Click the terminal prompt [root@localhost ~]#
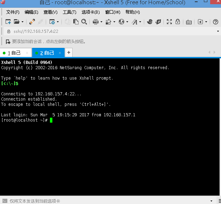221x204 pixels. (24, 120)
